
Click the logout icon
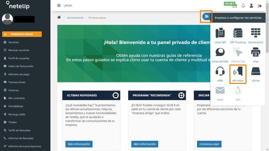point(260,5)
